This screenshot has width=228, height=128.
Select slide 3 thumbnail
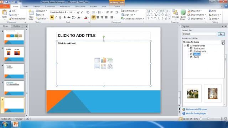pyautogui.click(x=14, y=54)
